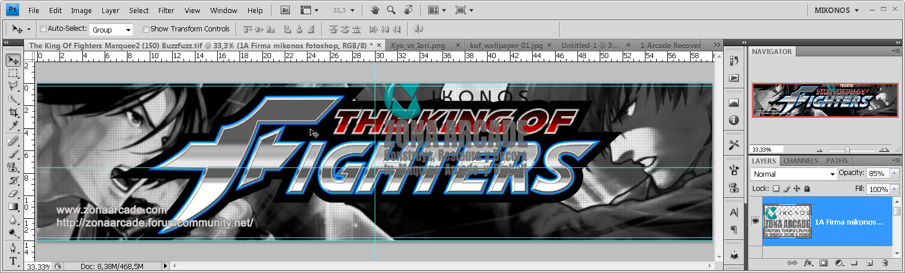The image size is (905, 273).
Task: Open the Window menu
Action: coord(224,10)
